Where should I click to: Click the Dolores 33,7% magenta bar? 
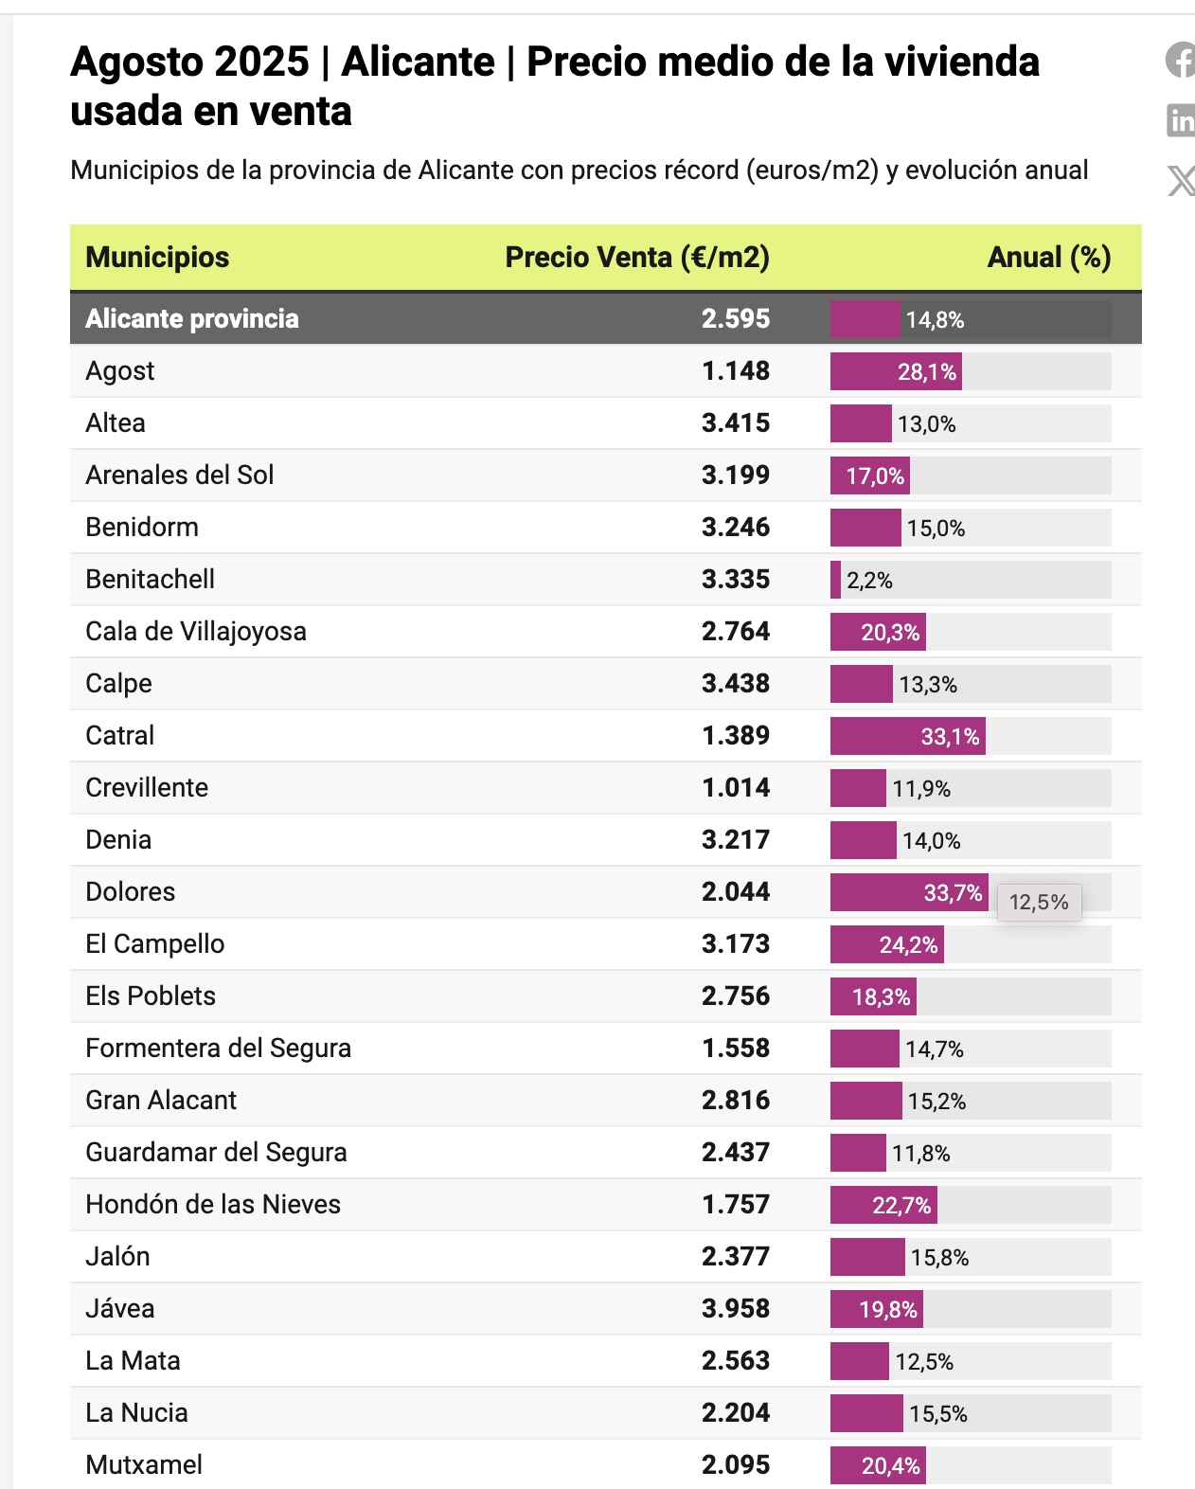[909, 892]
